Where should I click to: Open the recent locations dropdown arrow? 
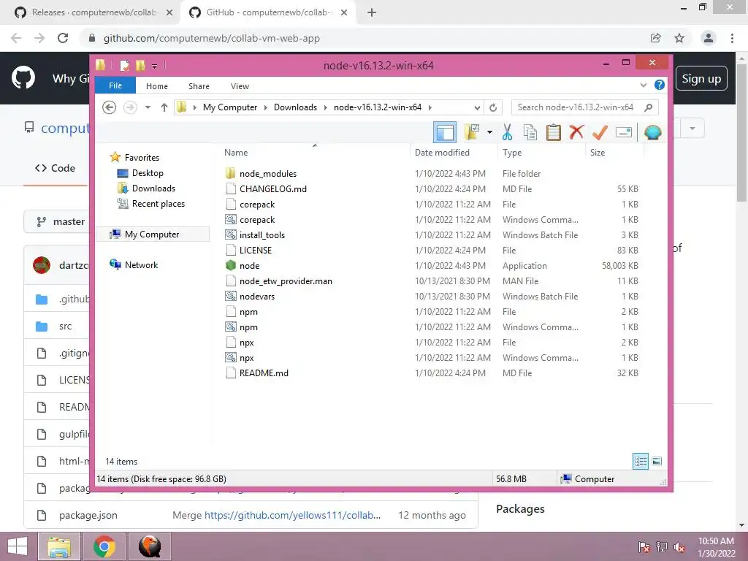148,107
